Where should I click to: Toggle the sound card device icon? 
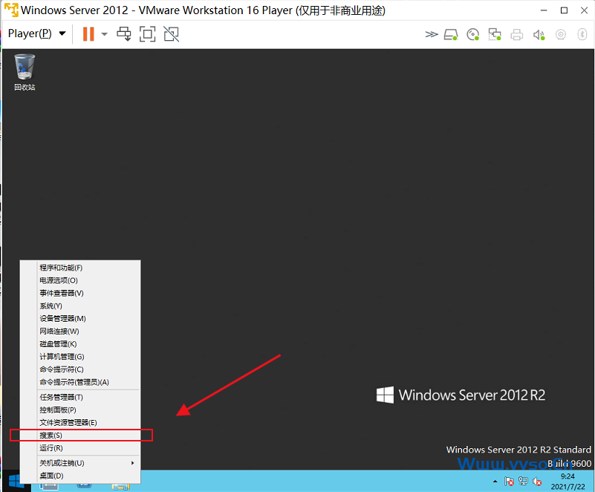click(x=539, y=34)
